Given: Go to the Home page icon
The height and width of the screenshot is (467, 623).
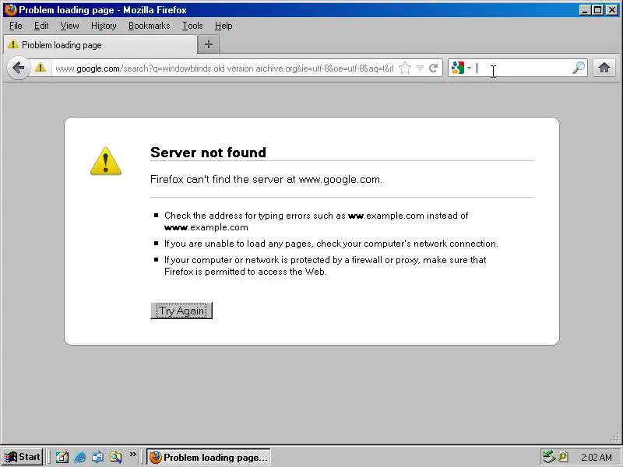Looking at the screenshot, I should [604, 68].
